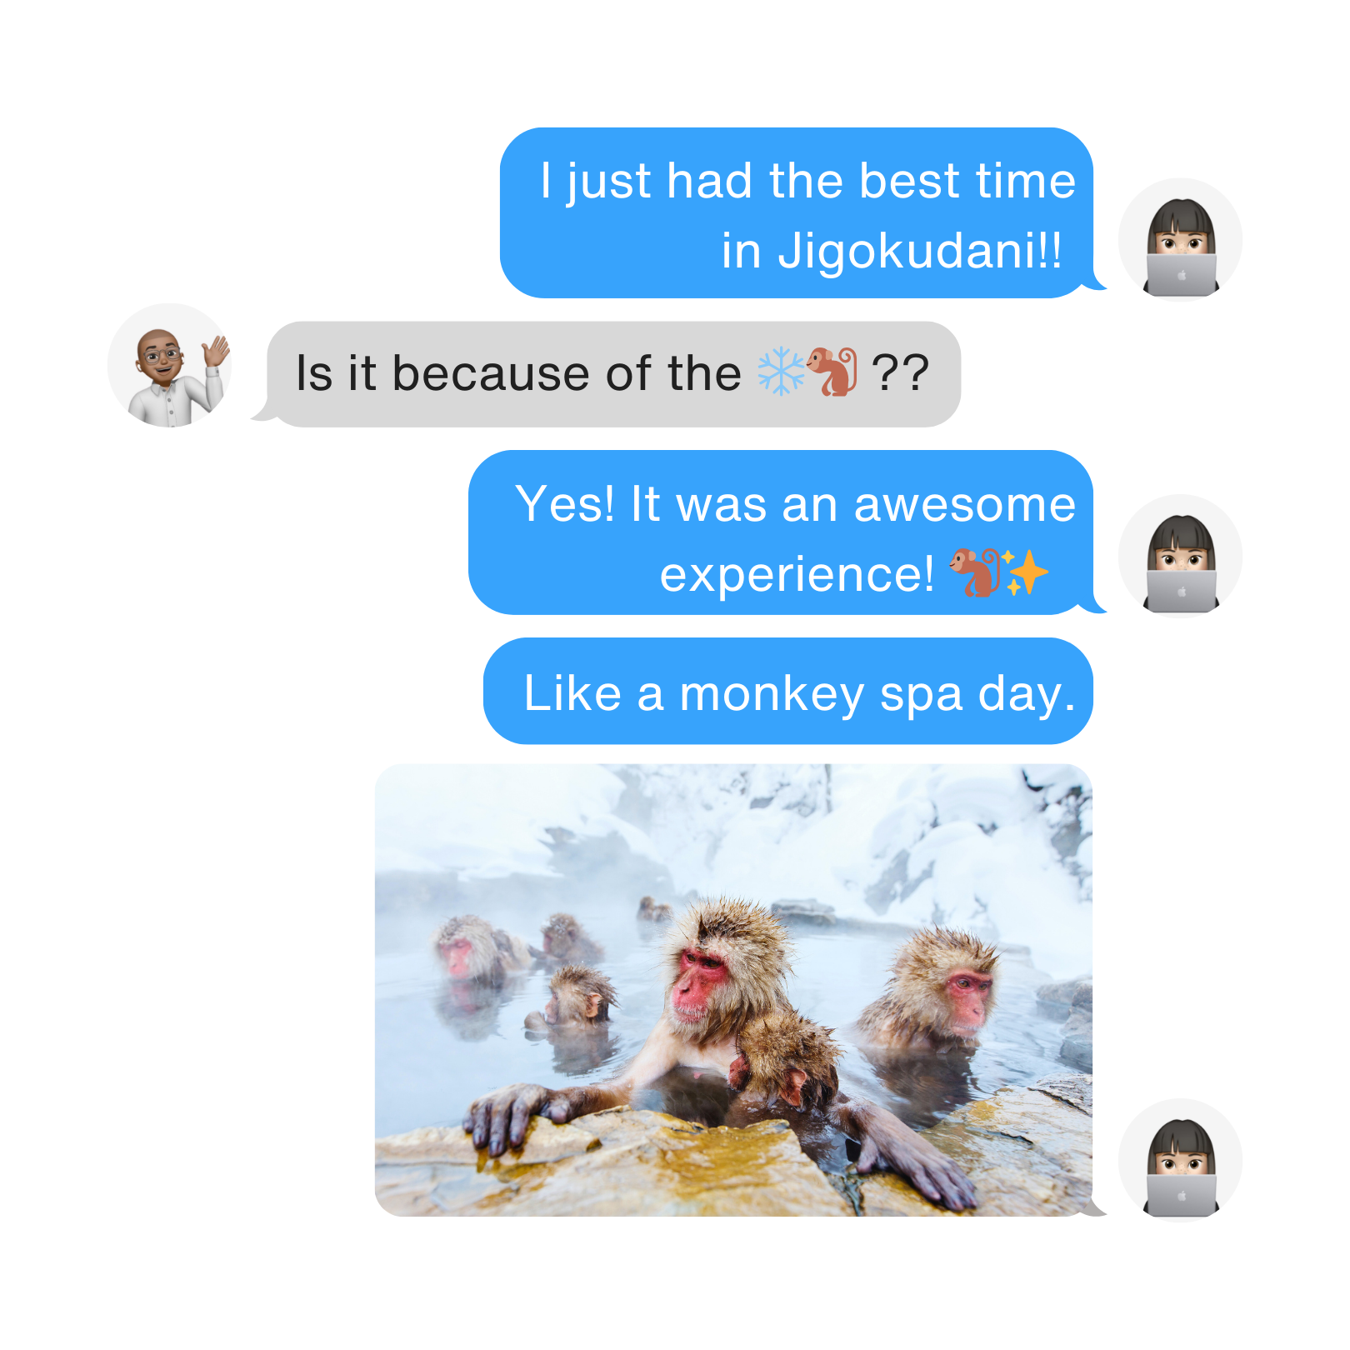
Task: Click the monkey emoji in gray bubble
Action: [x=832, y=372]
